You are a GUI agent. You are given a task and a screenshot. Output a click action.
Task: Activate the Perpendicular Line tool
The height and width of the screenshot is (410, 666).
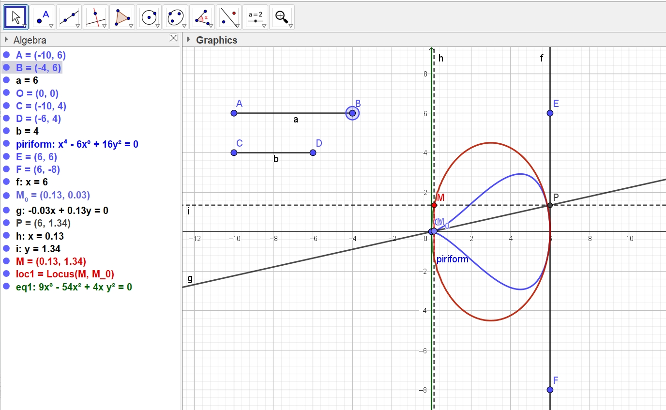(95, 17)
